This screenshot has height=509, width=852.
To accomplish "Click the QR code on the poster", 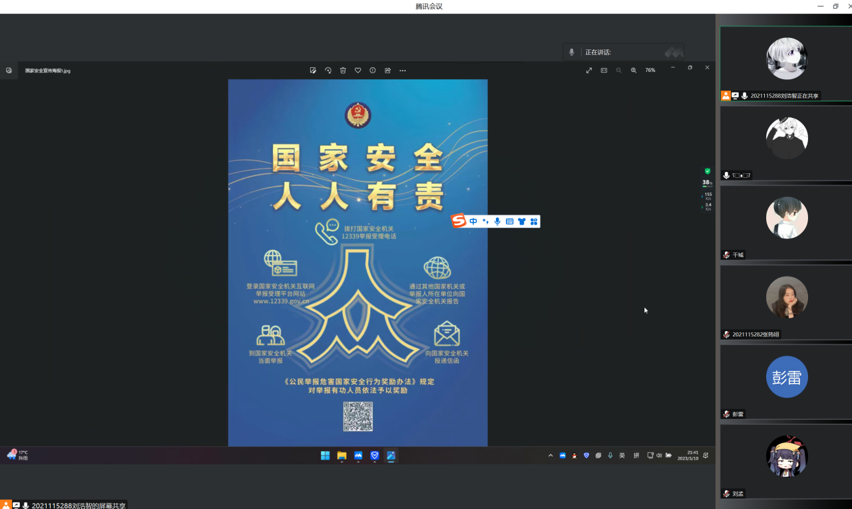I will pos(357,416).
